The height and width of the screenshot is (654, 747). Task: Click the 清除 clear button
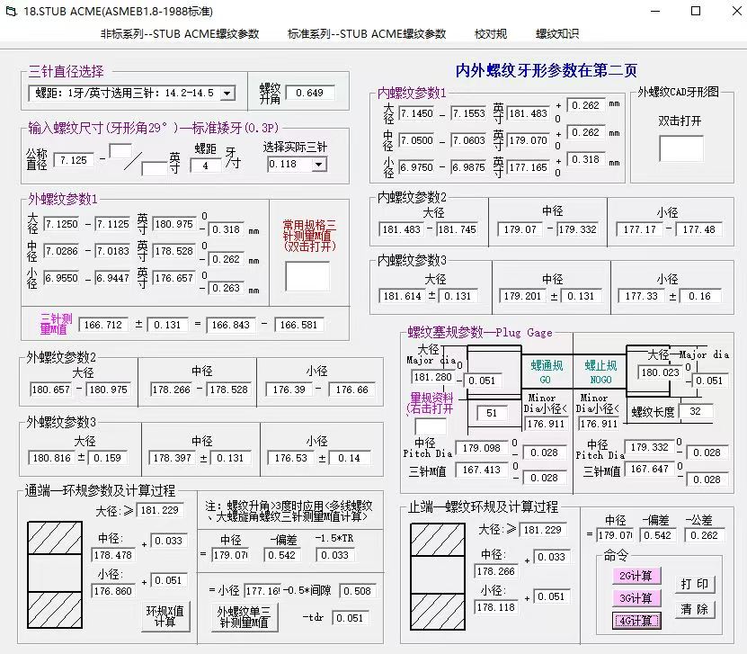[695, 609]
